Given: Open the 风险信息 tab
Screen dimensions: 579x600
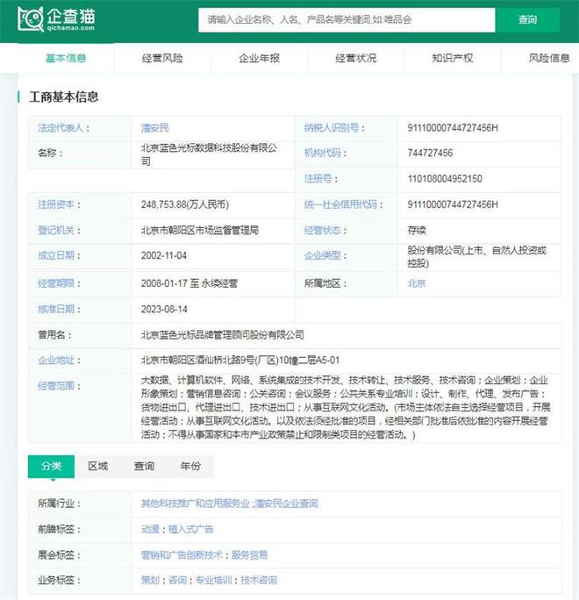Looking at the screenshot, I should tap(549, 58).
